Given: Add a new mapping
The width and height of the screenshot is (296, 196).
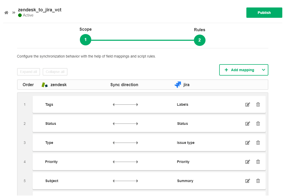Looking at the screenshot, I should click(x=240, y=70).
